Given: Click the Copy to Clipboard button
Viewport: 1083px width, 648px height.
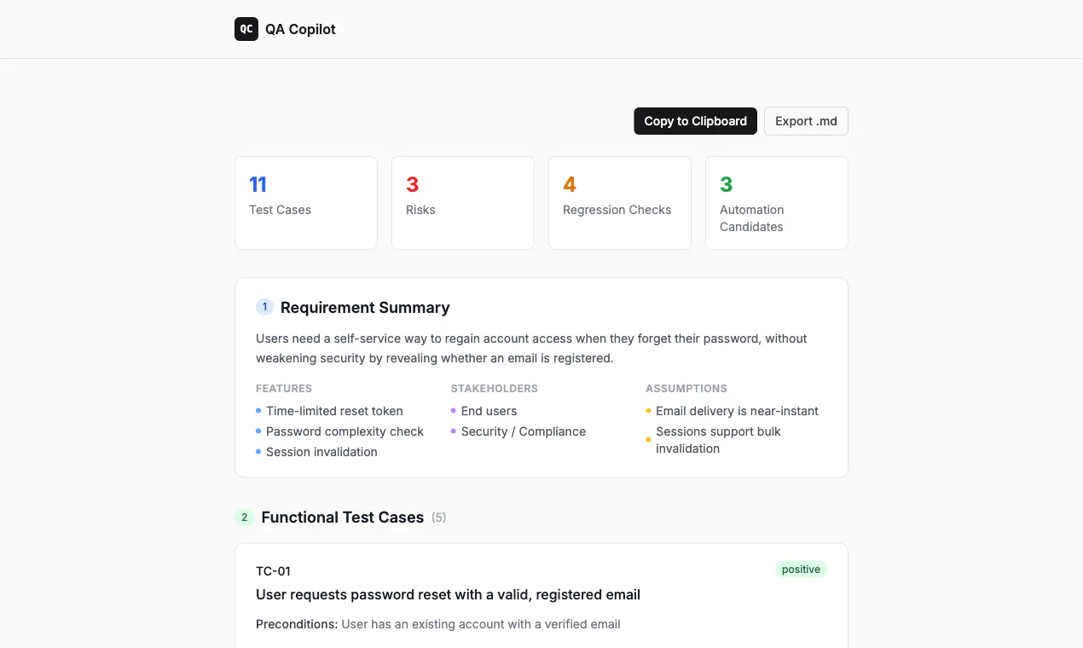Looking at the screenshot, I should pos(695,121).
